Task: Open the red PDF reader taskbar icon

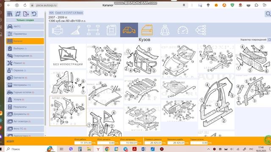Action: coord(135,149)
